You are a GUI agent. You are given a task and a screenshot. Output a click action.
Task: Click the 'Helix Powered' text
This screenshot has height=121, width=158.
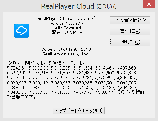[66, 28]
